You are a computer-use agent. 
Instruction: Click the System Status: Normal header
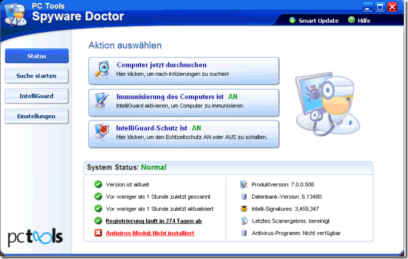pos(126,167)
